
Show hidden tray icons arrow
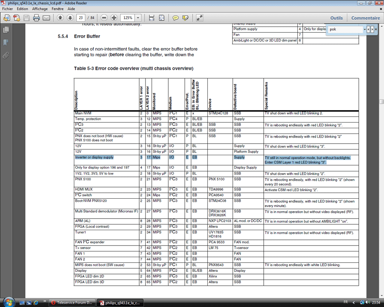click(x=354, y=303)
